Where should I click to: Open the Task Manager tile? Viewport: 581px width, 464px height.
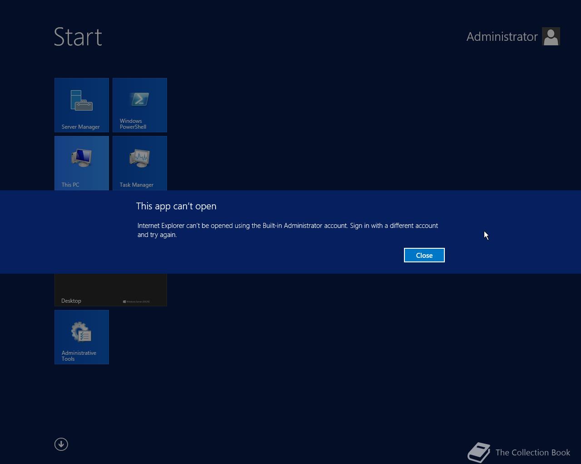coord(140,163)
